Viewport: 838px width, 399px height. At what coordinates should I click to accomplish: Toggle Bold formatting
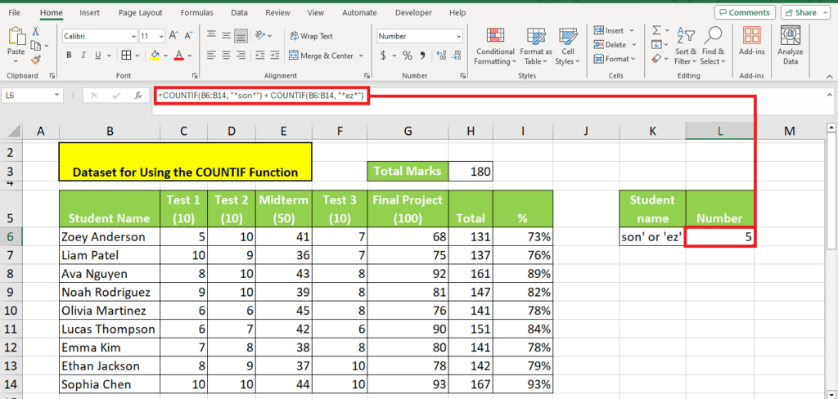pos(70,56)
